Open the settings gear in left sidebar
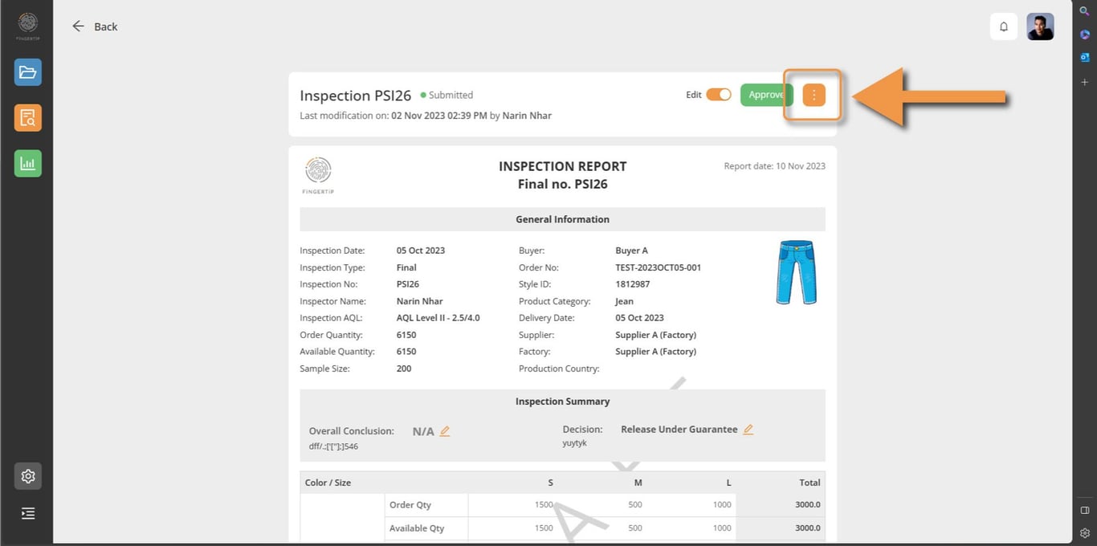The width and height of the screenshot is (1097, 546). pos(28,476)
